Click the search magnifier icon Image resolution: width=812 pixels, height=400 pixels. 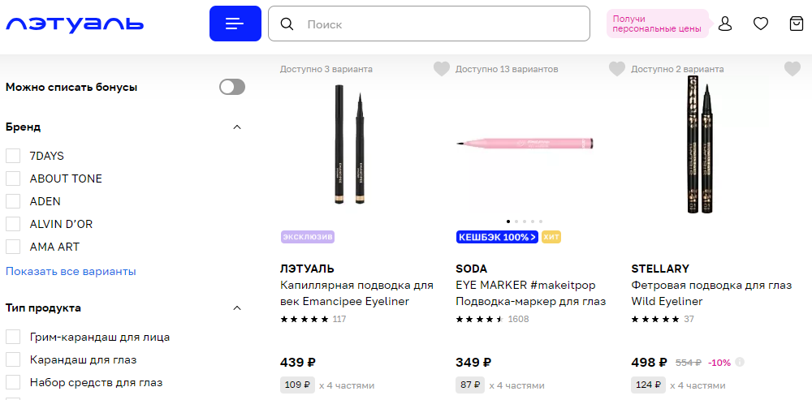click(287, 24)
